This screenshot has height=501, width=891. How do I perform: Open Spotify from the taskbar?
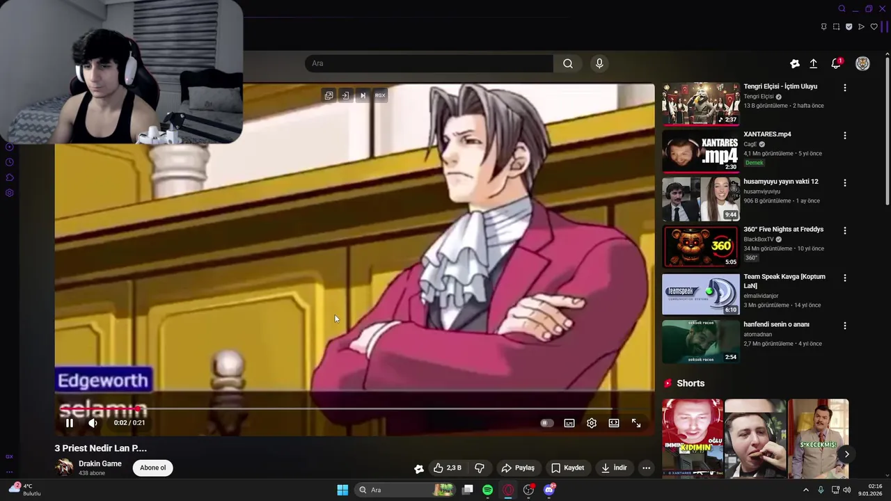click(x=488, y=490)
